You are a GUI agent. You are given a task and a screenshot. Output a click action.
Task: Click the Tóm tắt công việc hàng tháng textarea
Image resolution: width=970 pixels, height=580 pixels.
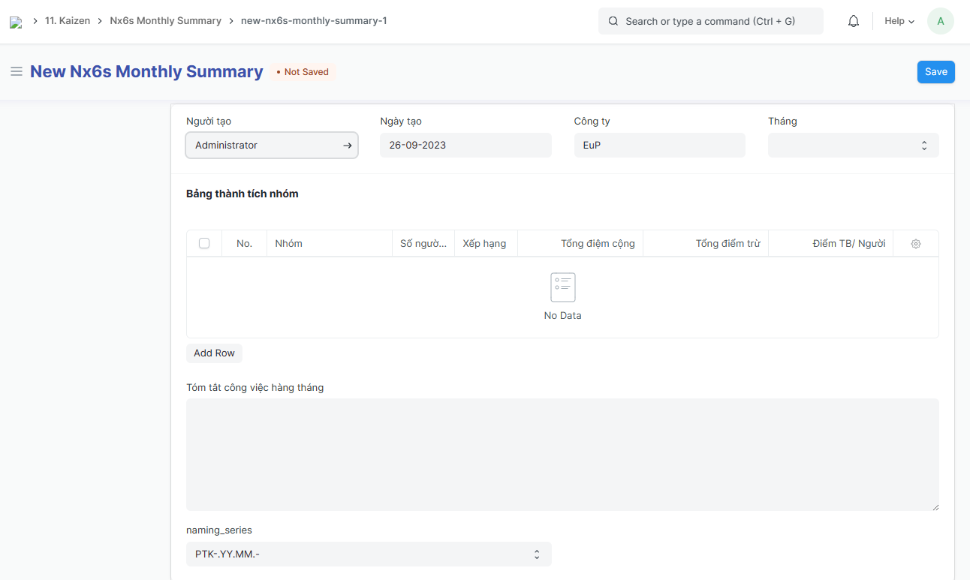point(562,455)
